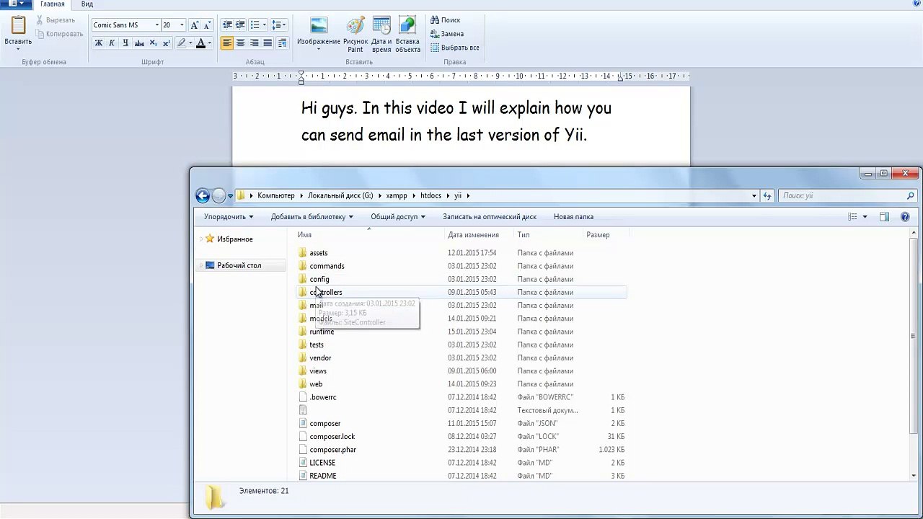This screenshot has width=923, height=519.
Task: Create a new folder with Новая папка
Action: click(573, 217)
